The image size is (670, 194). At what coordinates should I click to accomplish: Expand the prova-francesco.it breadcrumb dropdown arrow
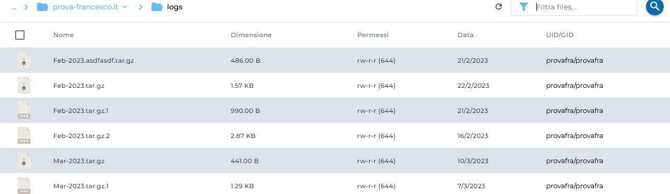(125, 7)
